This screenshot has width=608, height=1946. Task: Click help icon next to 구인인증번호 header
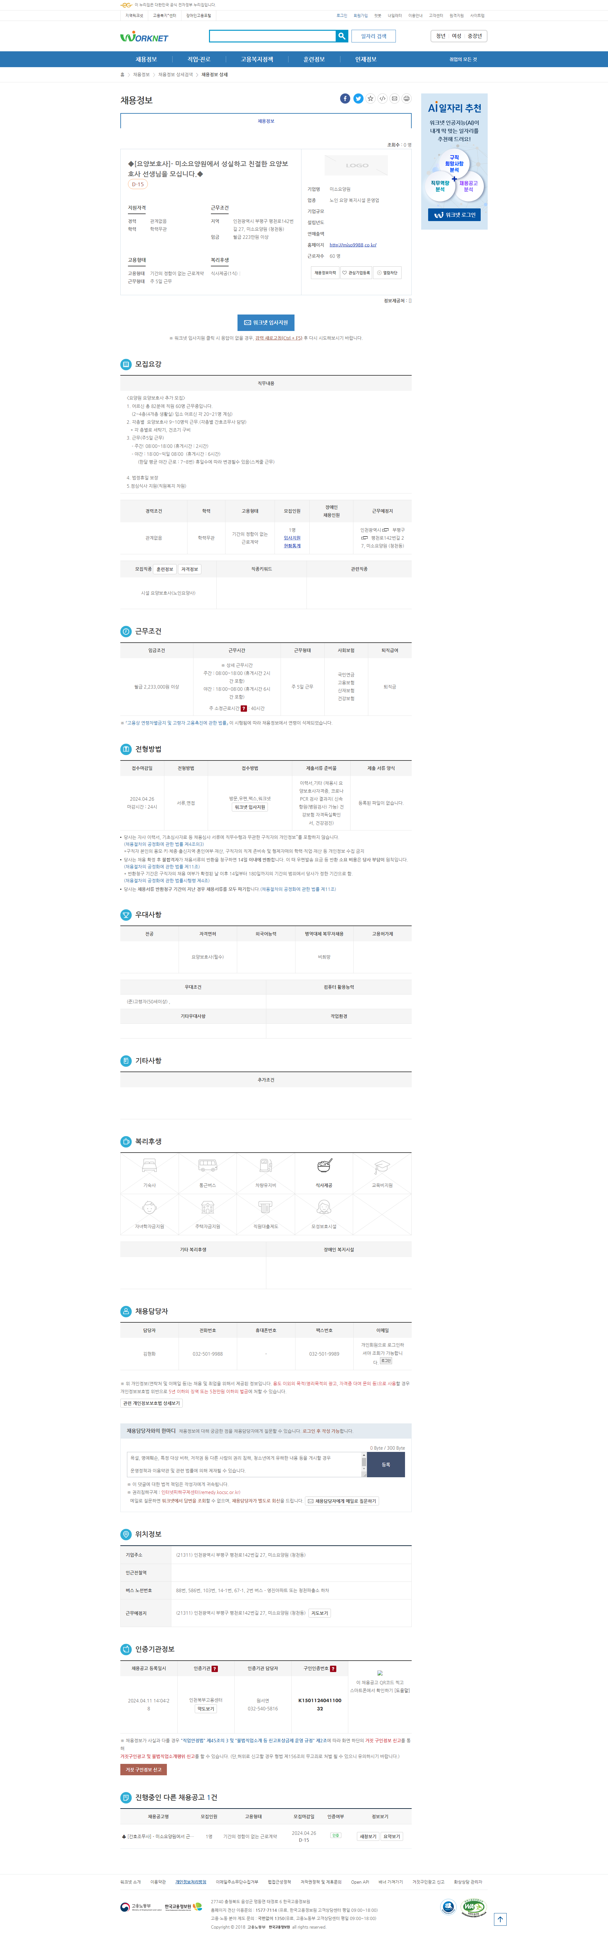click(x=333, y=1669)
